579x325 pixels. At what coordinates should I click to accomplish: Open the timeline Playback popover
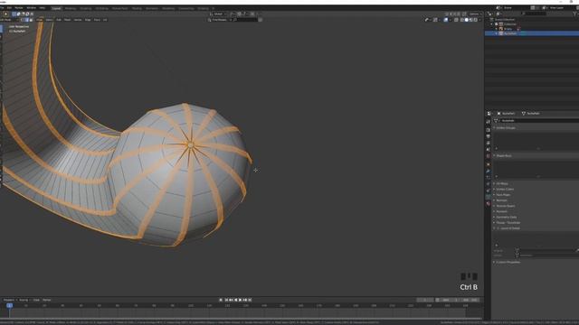10,300
